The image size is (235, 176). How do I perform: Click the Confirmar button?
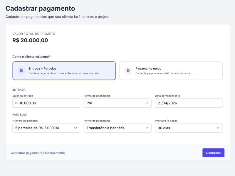click(214, 153)
